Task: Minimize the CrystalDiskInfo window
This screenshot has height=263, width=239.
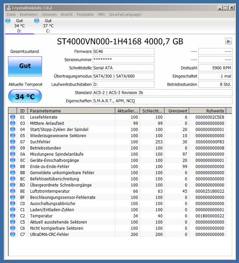Action: click(x=220, y=8)
